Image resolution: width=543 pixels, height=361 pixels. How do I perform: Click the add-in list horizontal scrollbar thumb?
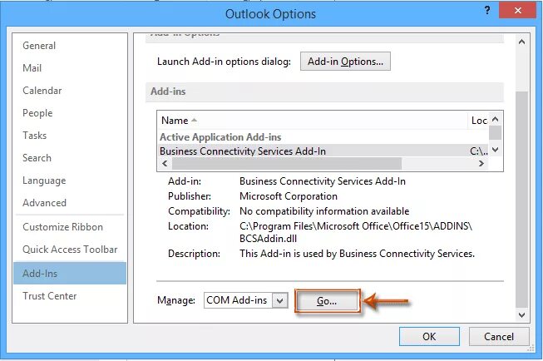click(287, 164)
